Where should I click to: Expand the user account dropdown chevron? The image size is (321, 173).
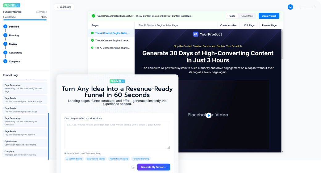point(315,7)
